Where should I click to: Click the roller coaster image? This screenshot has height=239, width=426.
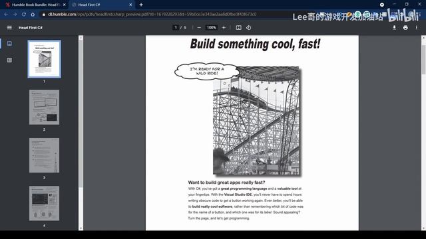point(256,121)
